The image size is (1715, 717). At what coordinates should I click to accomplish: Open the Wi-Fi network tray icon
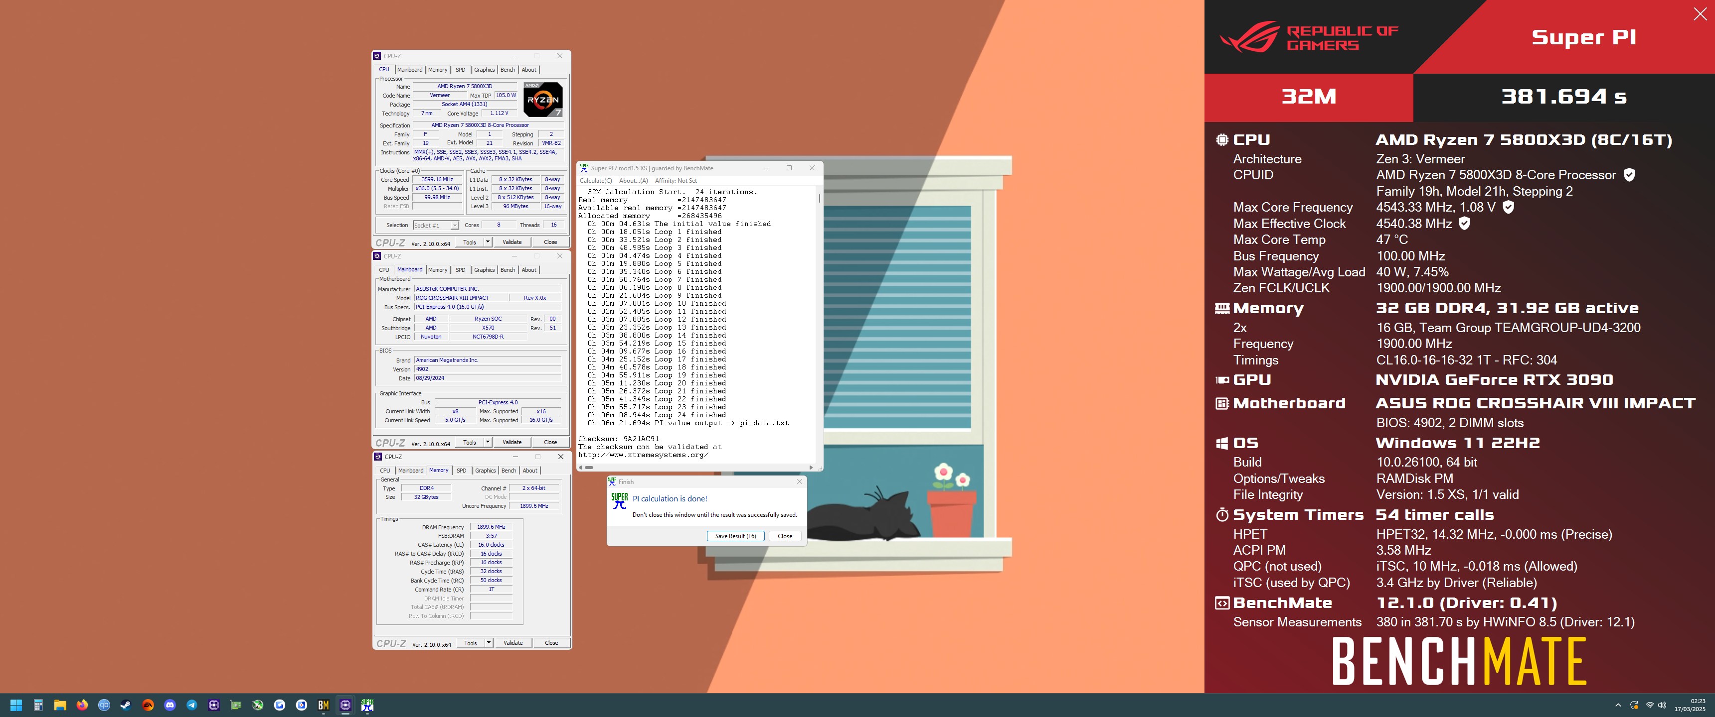pos(1650,705)
